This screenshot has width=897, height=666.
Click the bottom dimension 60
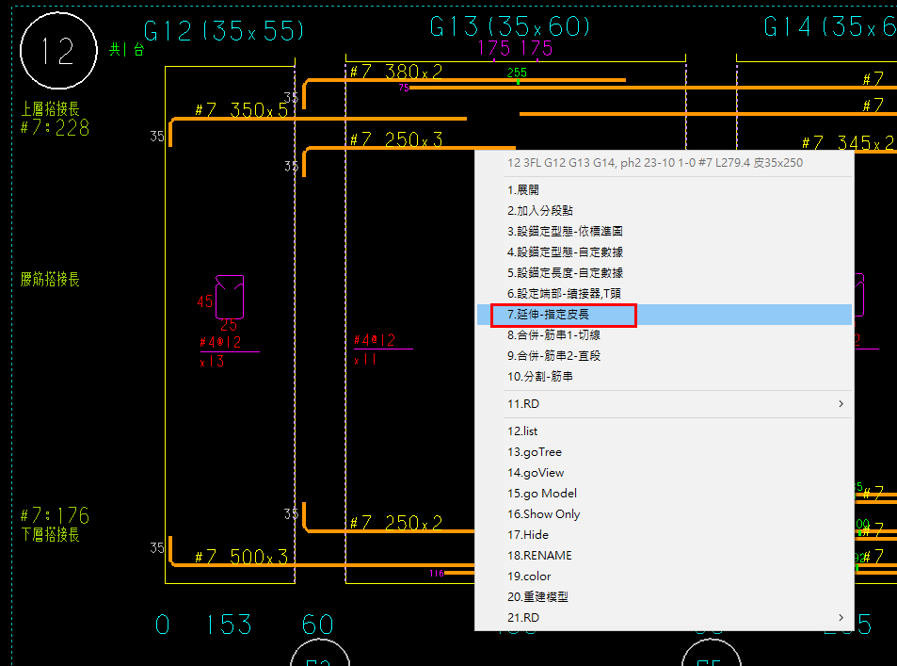(317, 625)
